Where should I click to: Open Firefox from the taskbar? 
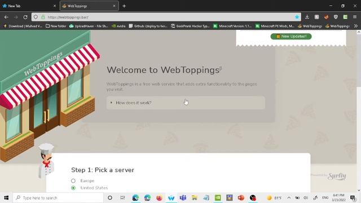point(159,198)
